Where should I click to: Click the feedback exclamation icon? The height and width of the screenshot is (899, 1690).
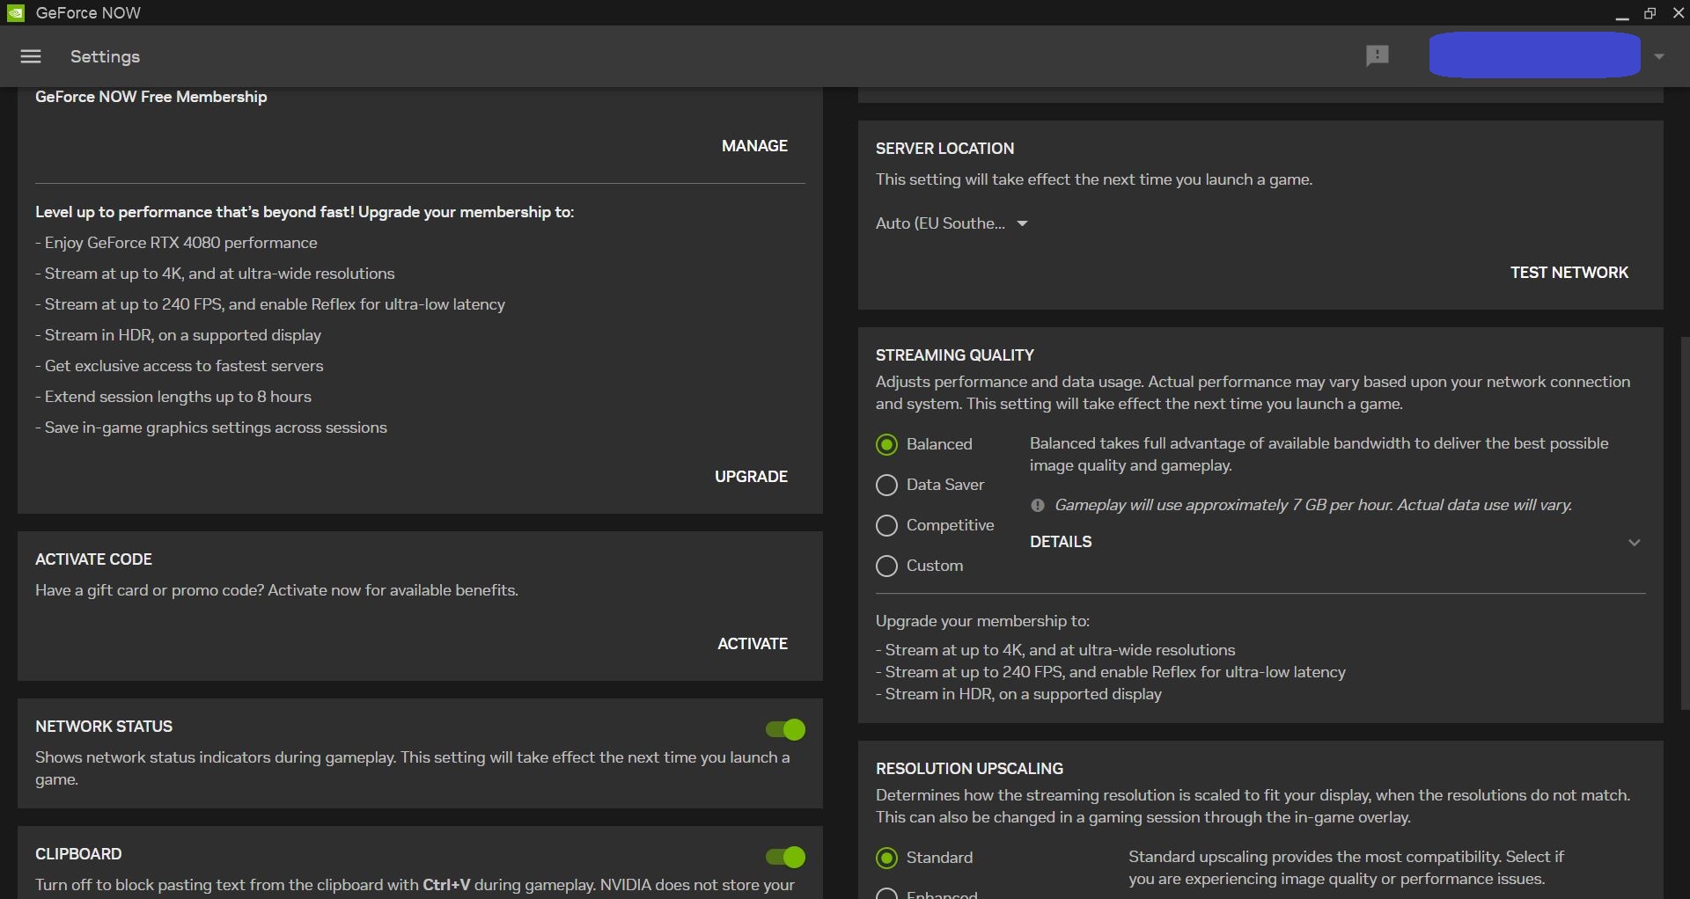coord(1377,56)
